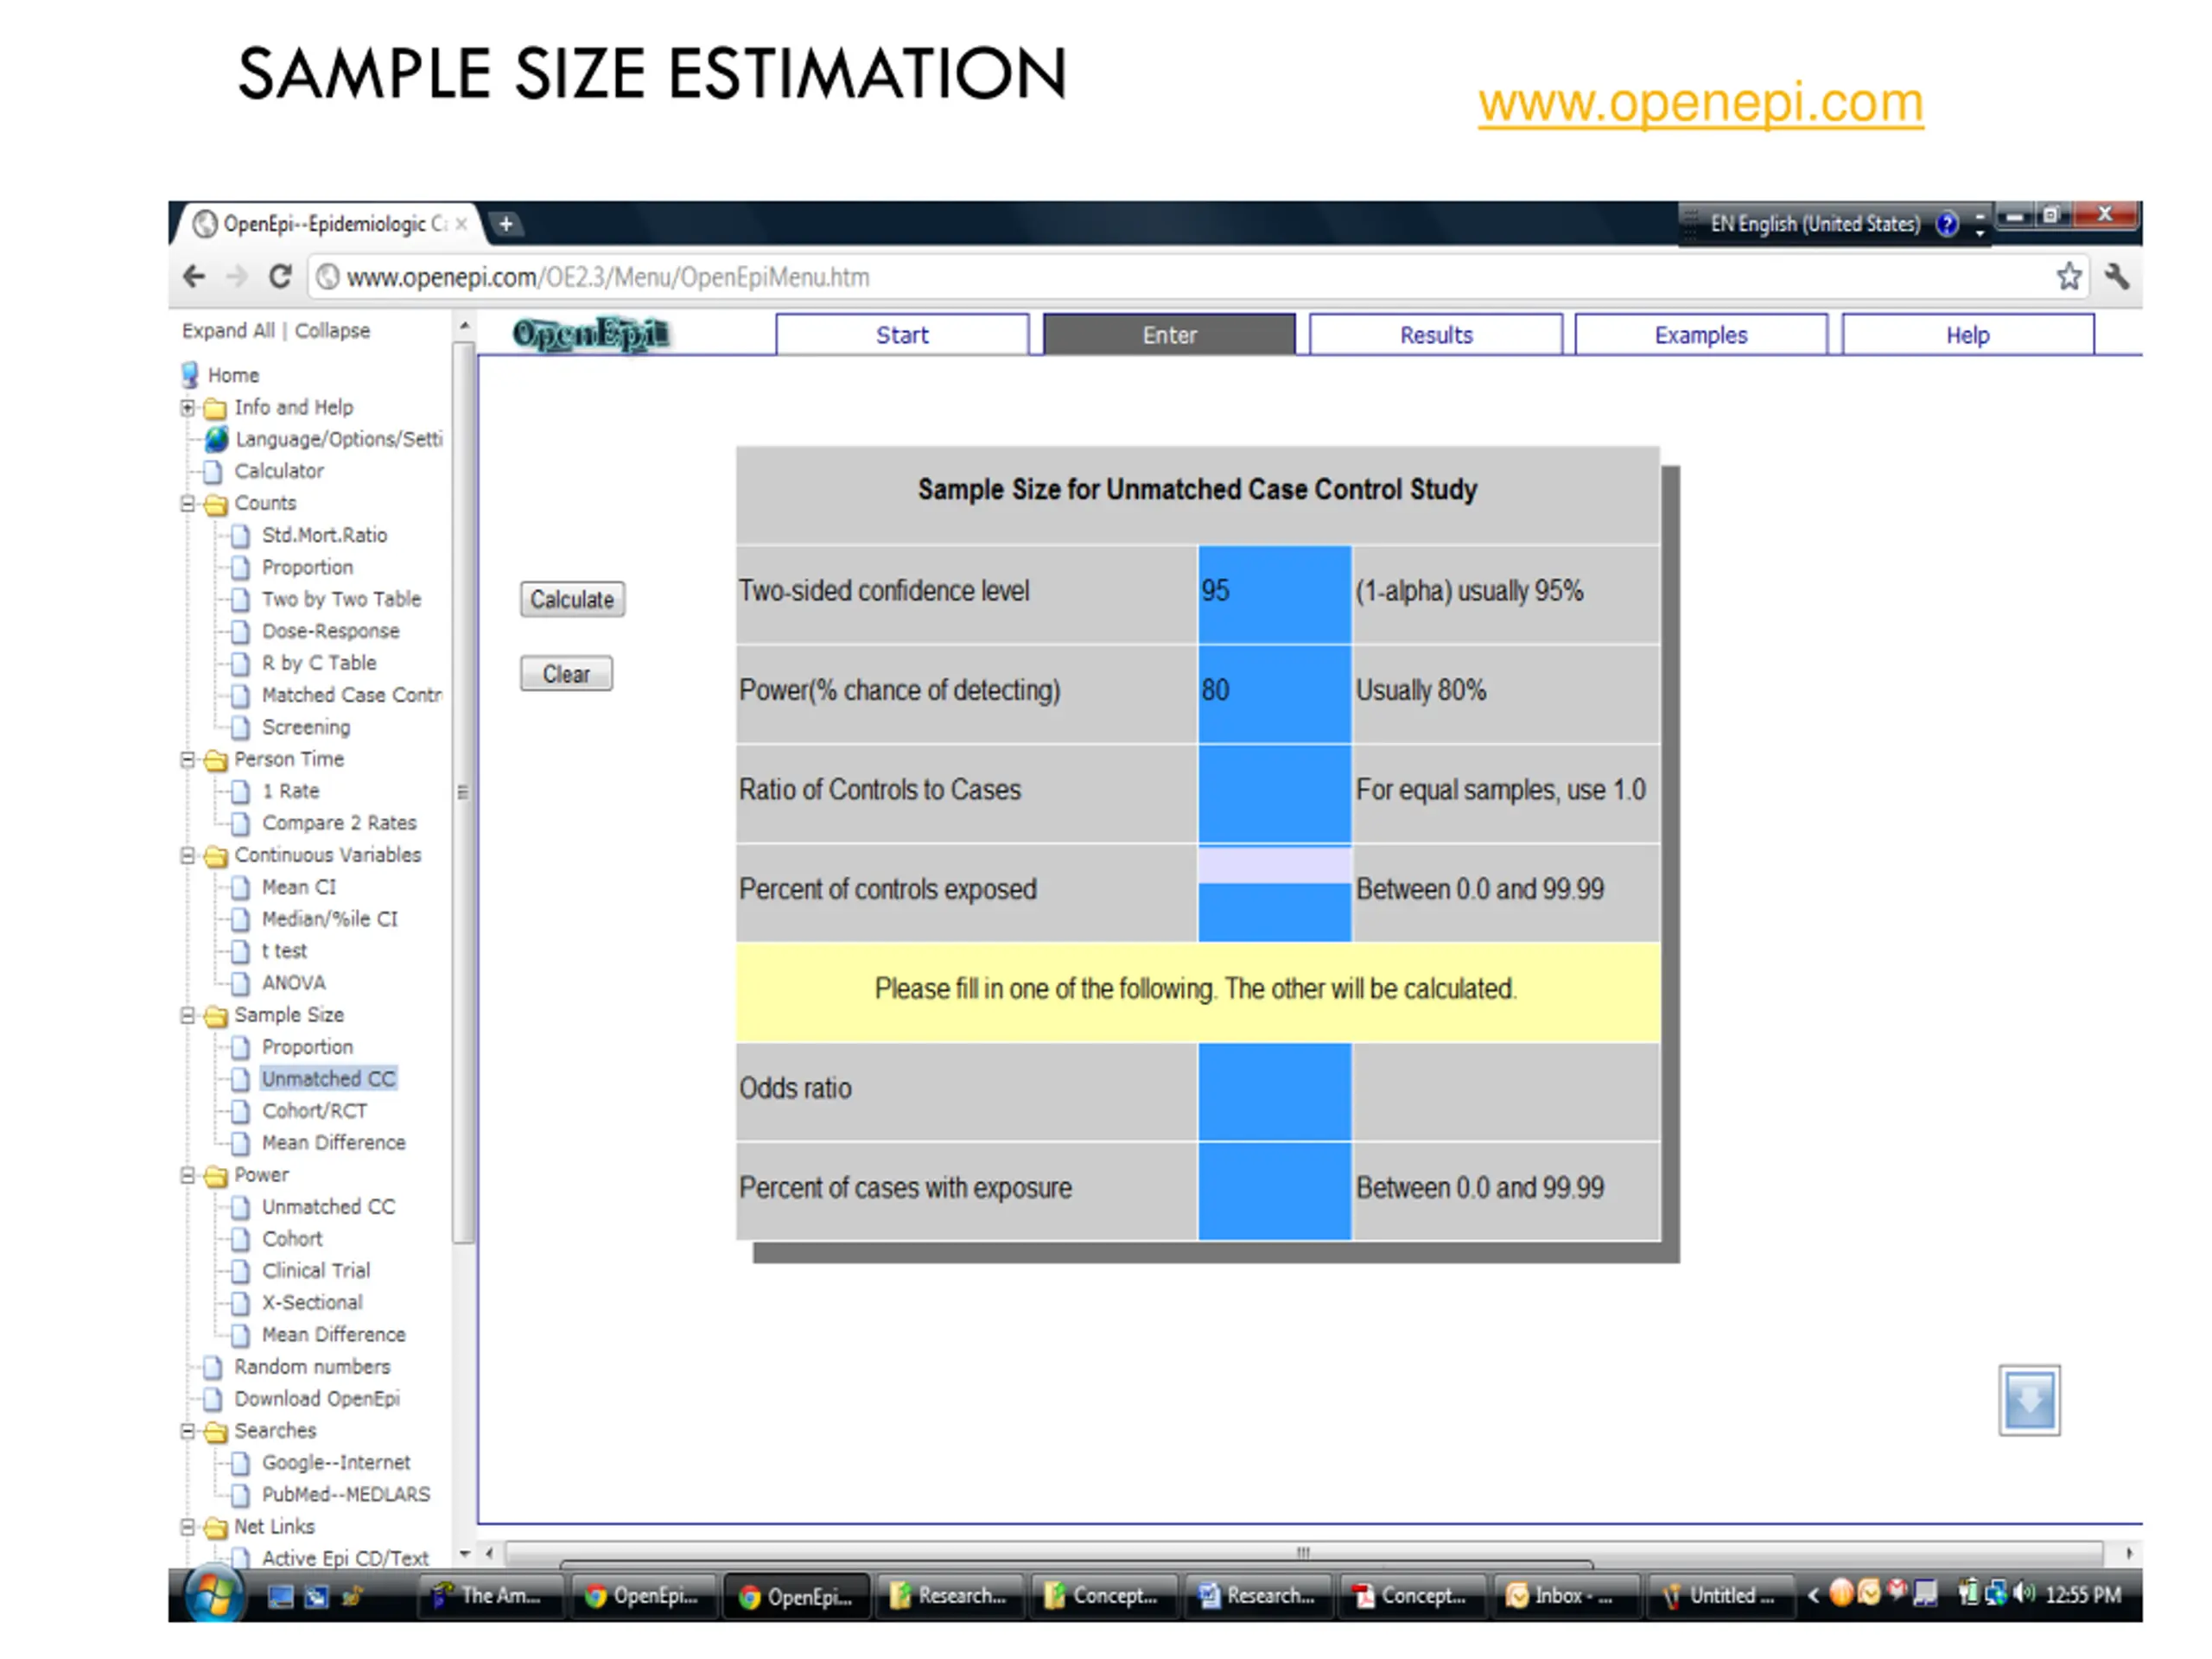Collapse the Person Time folder
This screenshot has width=2212, height=1659.
pos(188,759)
